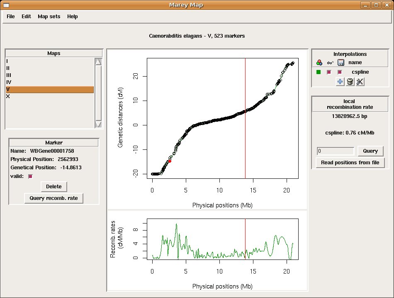
Task: Open window menu icon in title bar
Action: tap(6, 5)
